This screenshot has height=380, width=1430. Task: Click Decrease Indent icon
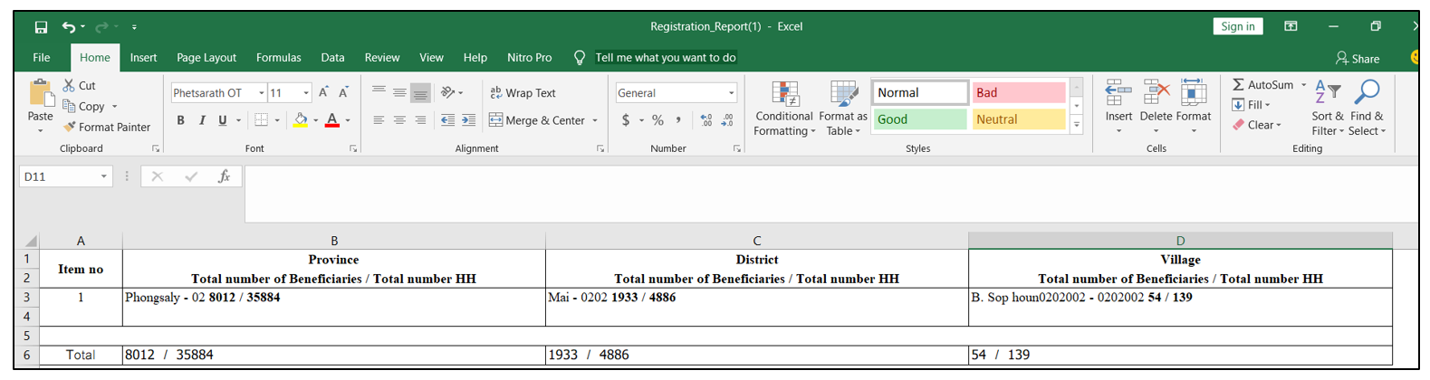point(447,120)
